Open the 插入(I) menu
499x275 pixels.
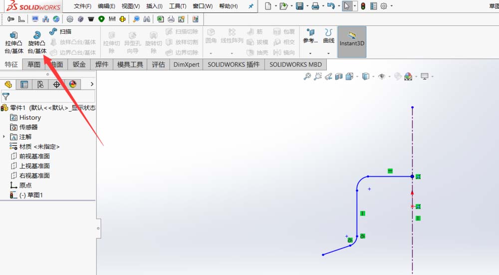[154, 6]
